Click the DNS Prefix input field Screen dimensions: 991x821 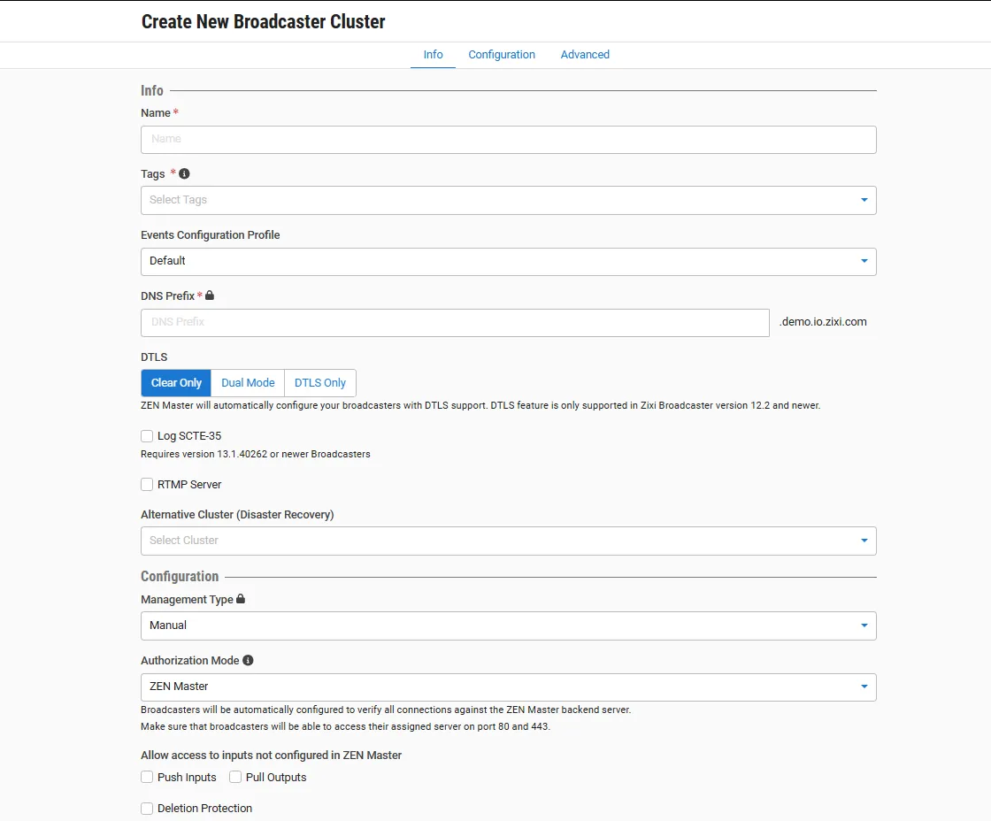click(x=455, y=323)
